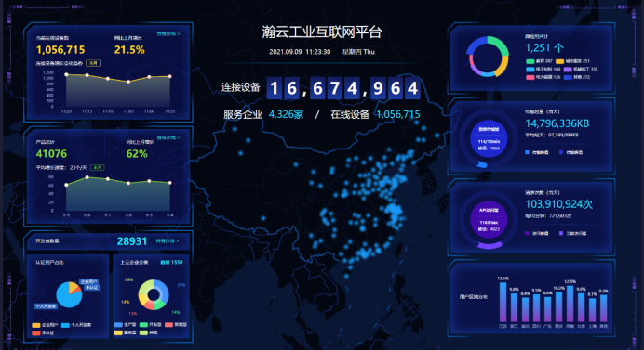The image size is (644, 350).
Task: Click the 河南 12.5% bar in region chart
Action: (570, 304)
